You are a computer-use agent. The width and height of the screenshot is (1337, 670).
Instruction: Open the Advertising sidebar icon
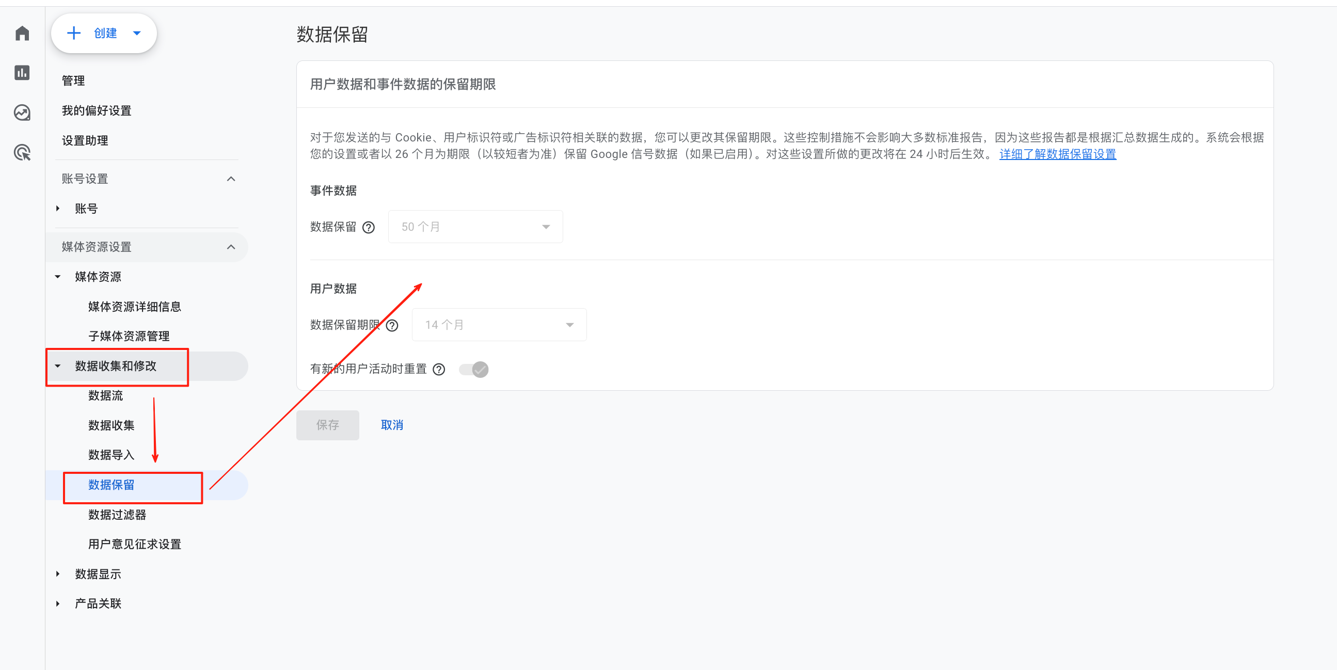tap(22, 152)
